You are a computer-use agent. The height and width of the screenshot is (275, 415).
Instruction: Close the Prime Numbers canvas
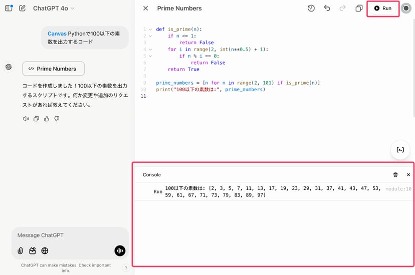145,9
